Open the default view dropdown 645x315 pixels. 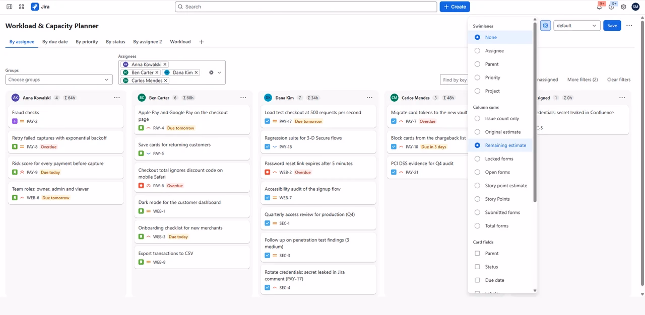click(577, 26)
